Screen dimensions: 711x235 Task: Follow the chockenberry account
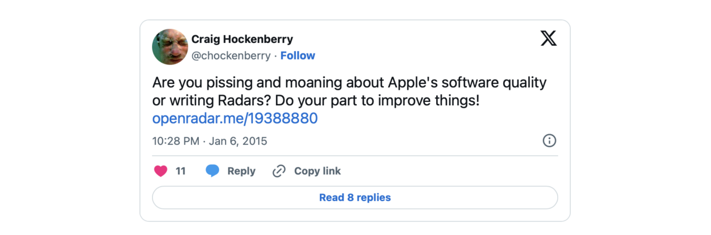tap(298, 55)
